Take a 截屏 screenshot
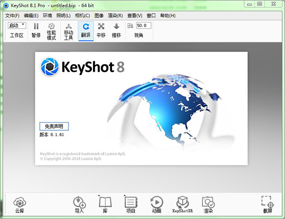 coord(267,205)
